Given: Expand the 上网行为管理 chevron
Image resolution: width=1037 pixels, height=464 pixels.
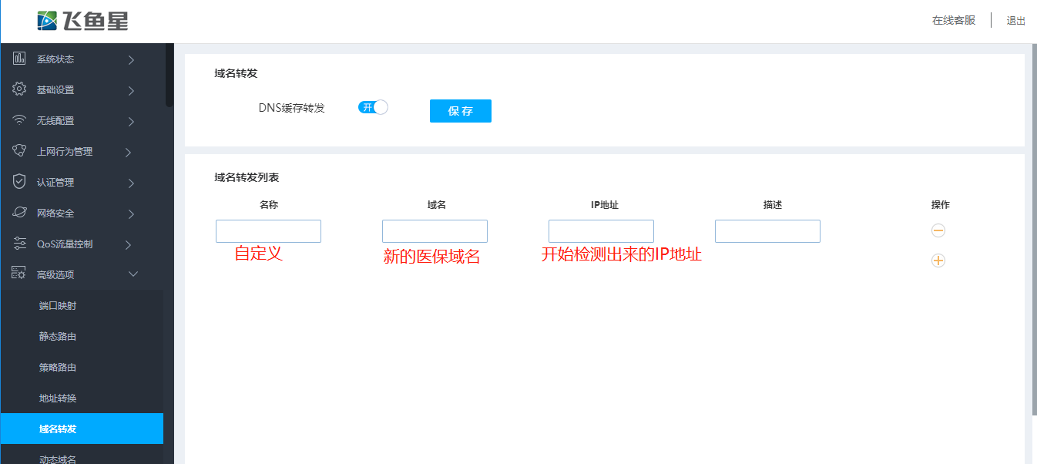Looking at the screenshot, I should tap(129, 152).
